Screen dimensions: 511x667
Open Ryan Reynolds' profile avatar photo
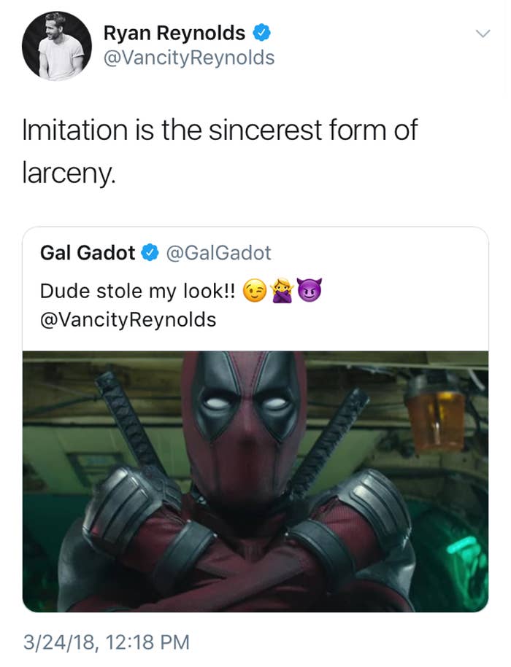(x=56, y=45)
